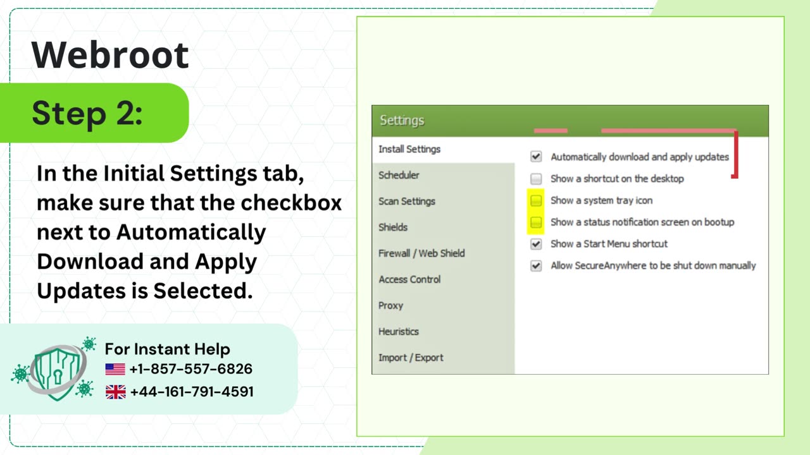Viewport: 810px width, 455px height.
Task: Click the Step 2: label
Action: tap(87, 114)
